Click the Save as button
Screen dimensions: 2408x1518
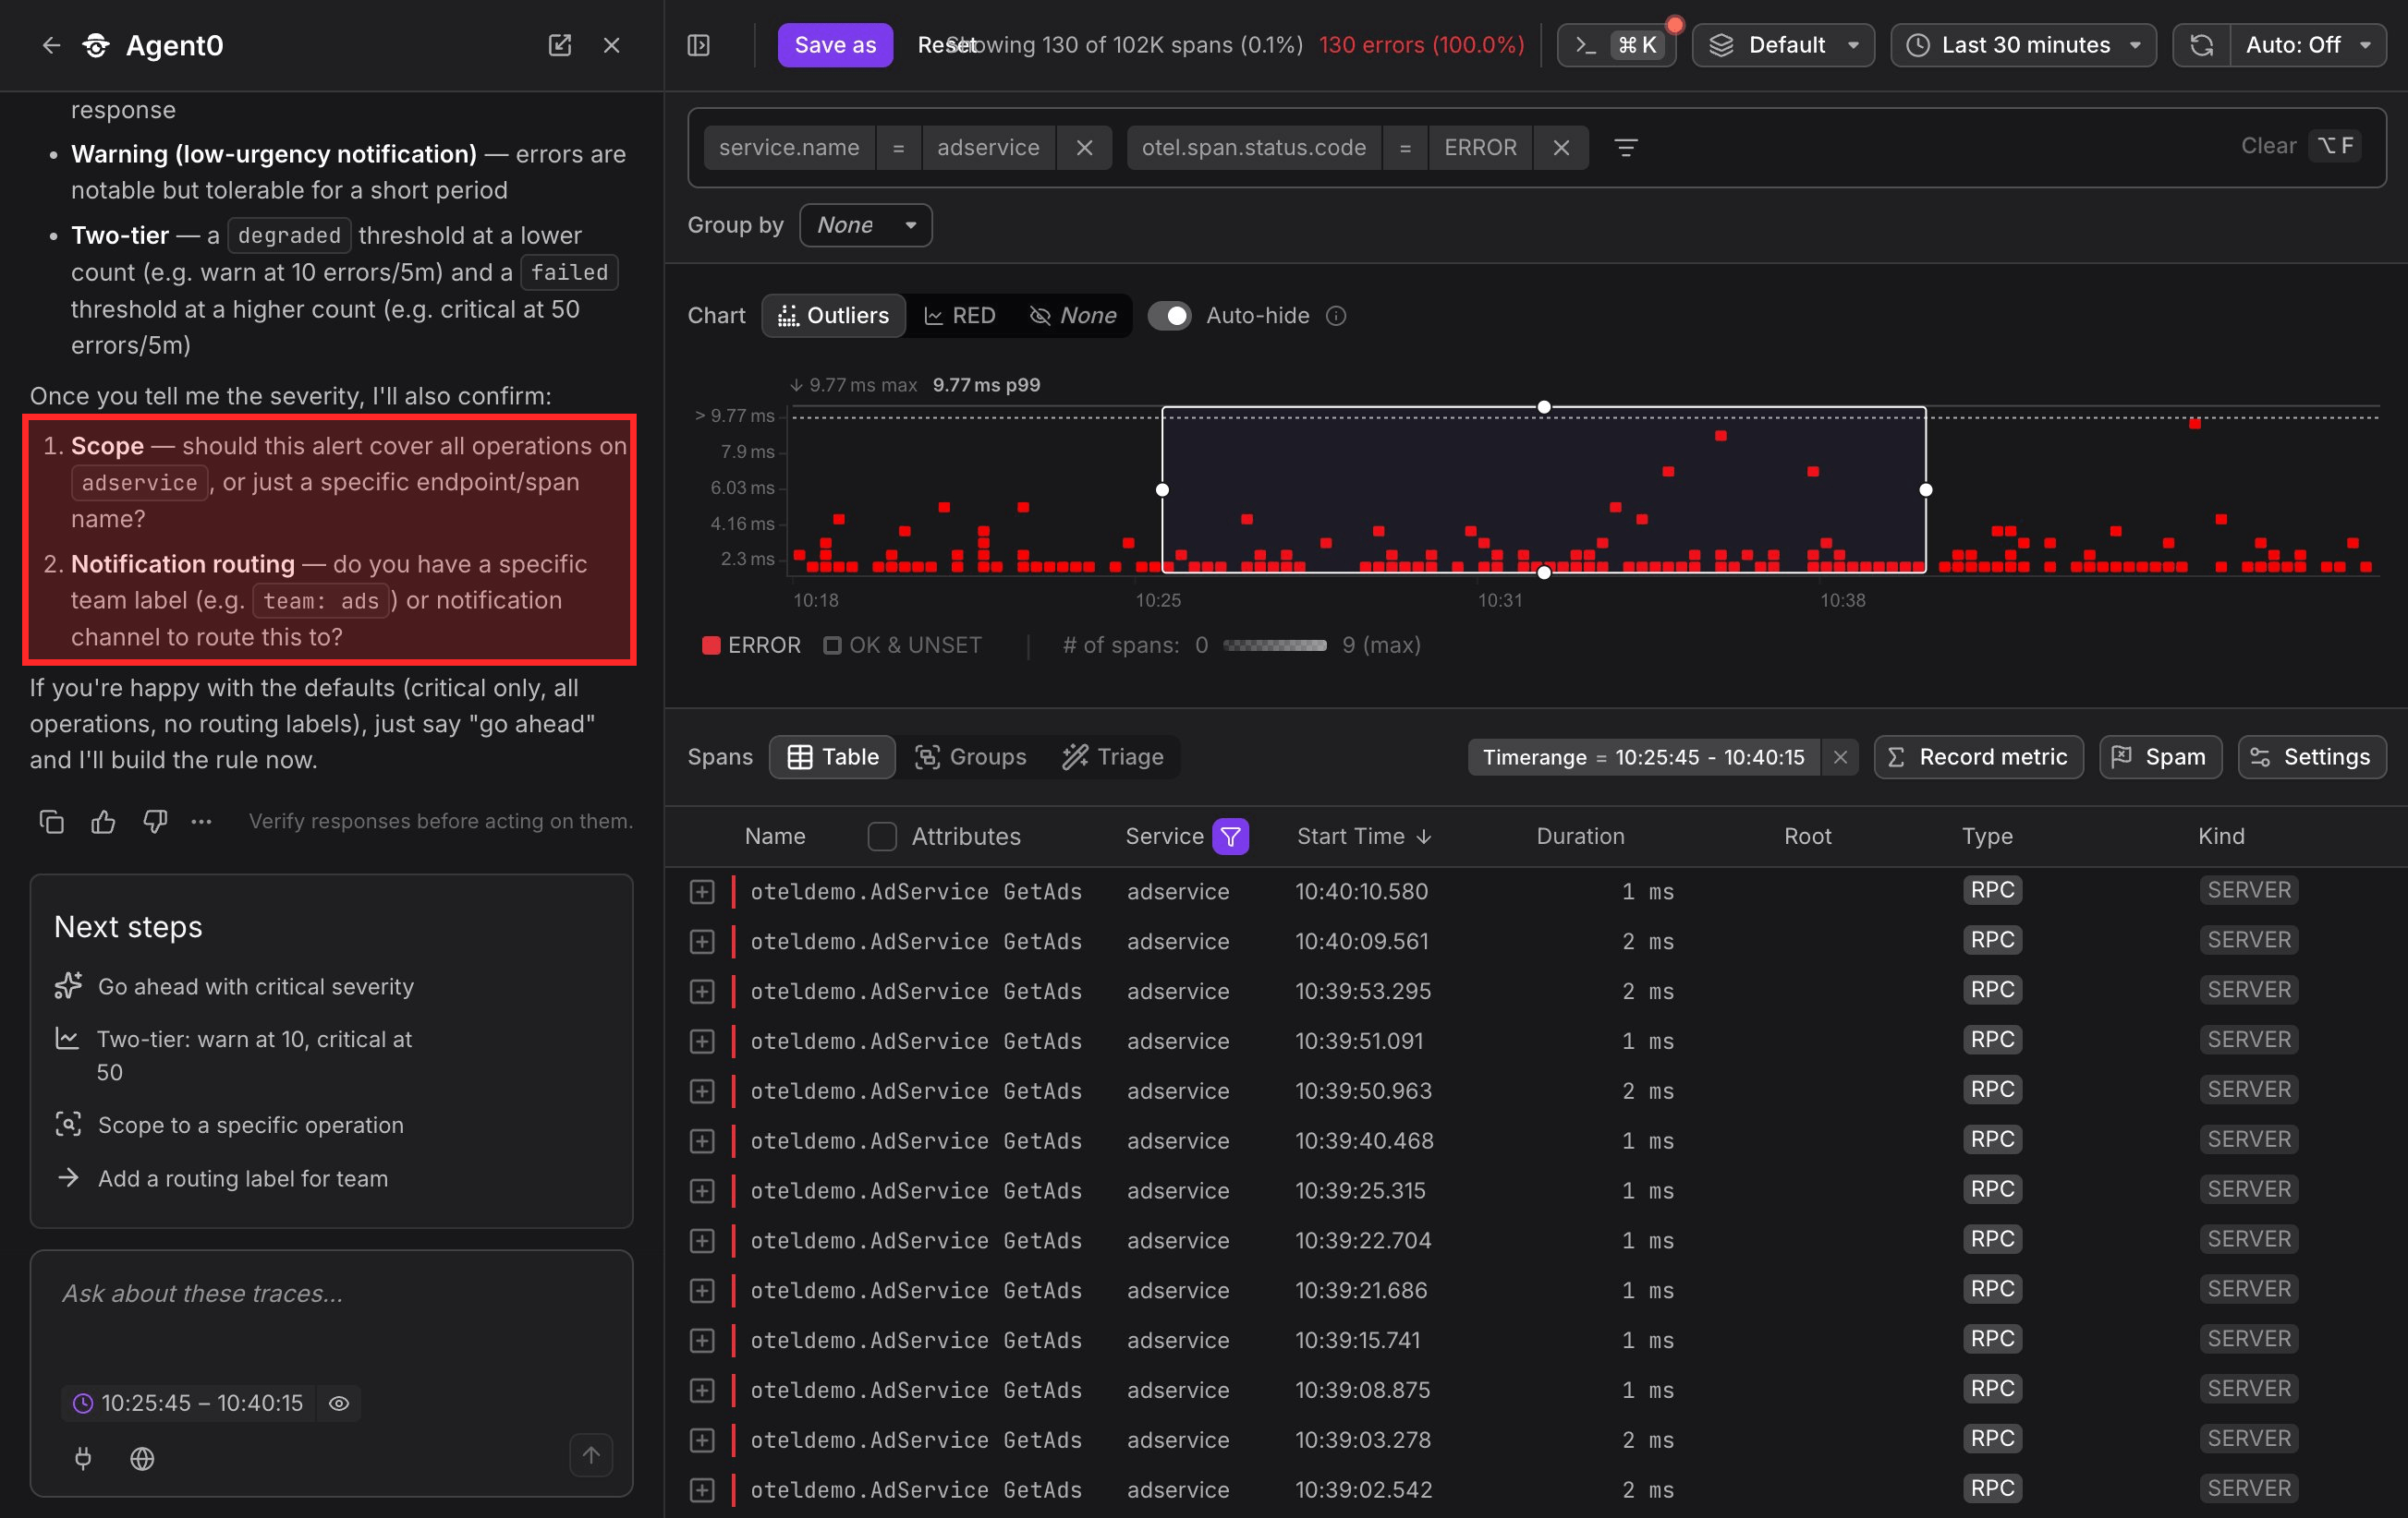tap(835, 45)
